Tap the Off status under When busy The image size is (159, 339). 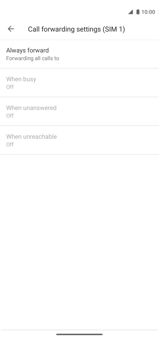coord(10,87)
